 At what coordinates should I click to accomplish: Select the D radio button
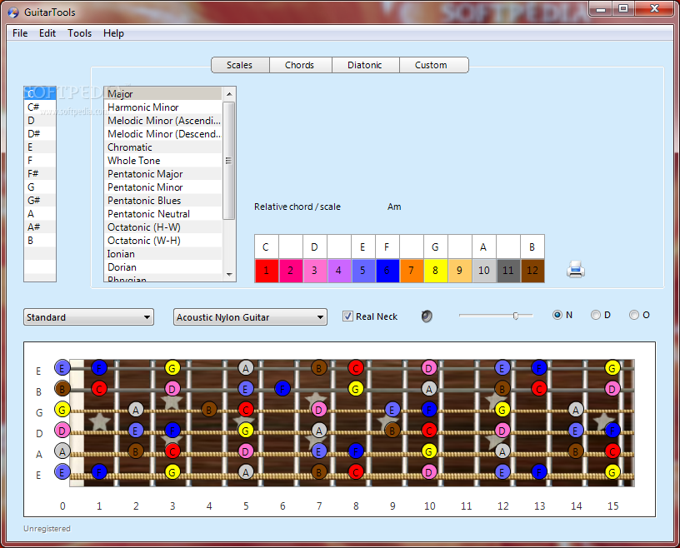tap(596, 315)
